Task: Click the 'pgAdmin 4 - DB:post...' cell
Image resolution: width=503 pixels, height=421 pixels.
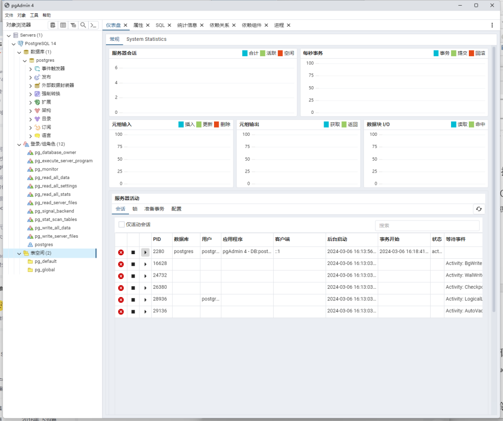Action: click(x=247, y=252)
